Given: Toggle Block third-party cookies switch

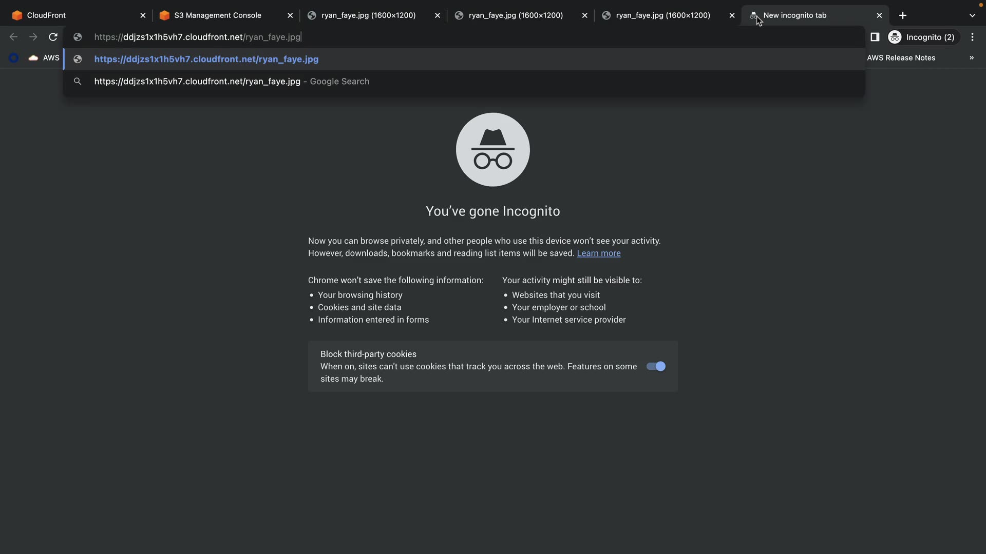Looking at the screenshot, I should [656, 366].
